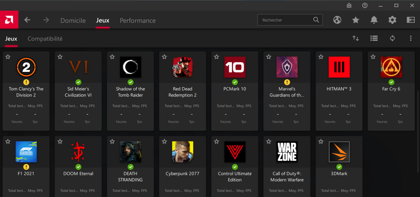Favorite Sid Meier's Civilization VI star
Image resolution: width=420 pixels, height=197 pixels.
click(x=60, y=57)
